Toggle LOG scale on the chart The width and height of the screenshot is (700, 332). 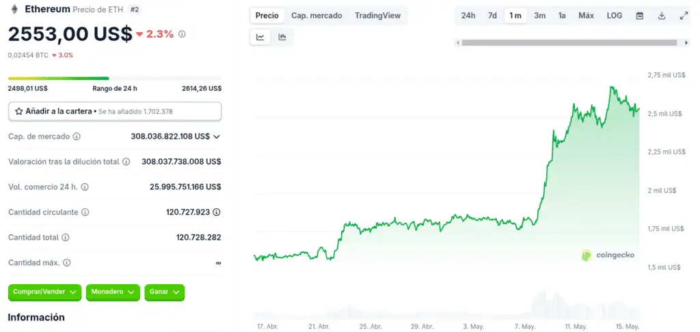point(615,16)
